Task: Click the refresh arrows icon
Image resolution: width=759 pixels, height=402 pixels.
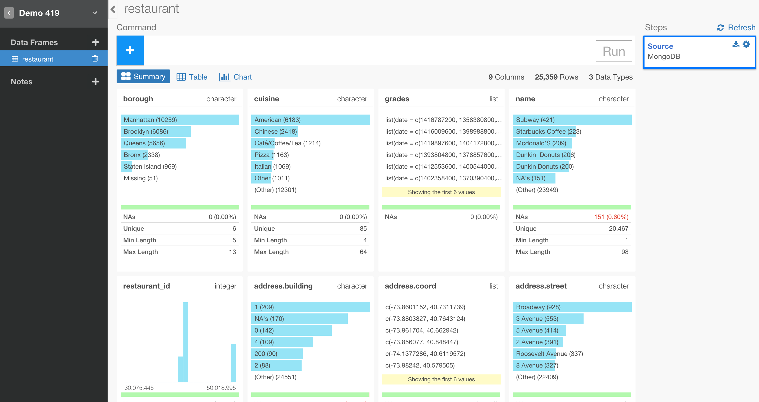Action: tap(720, 27)
